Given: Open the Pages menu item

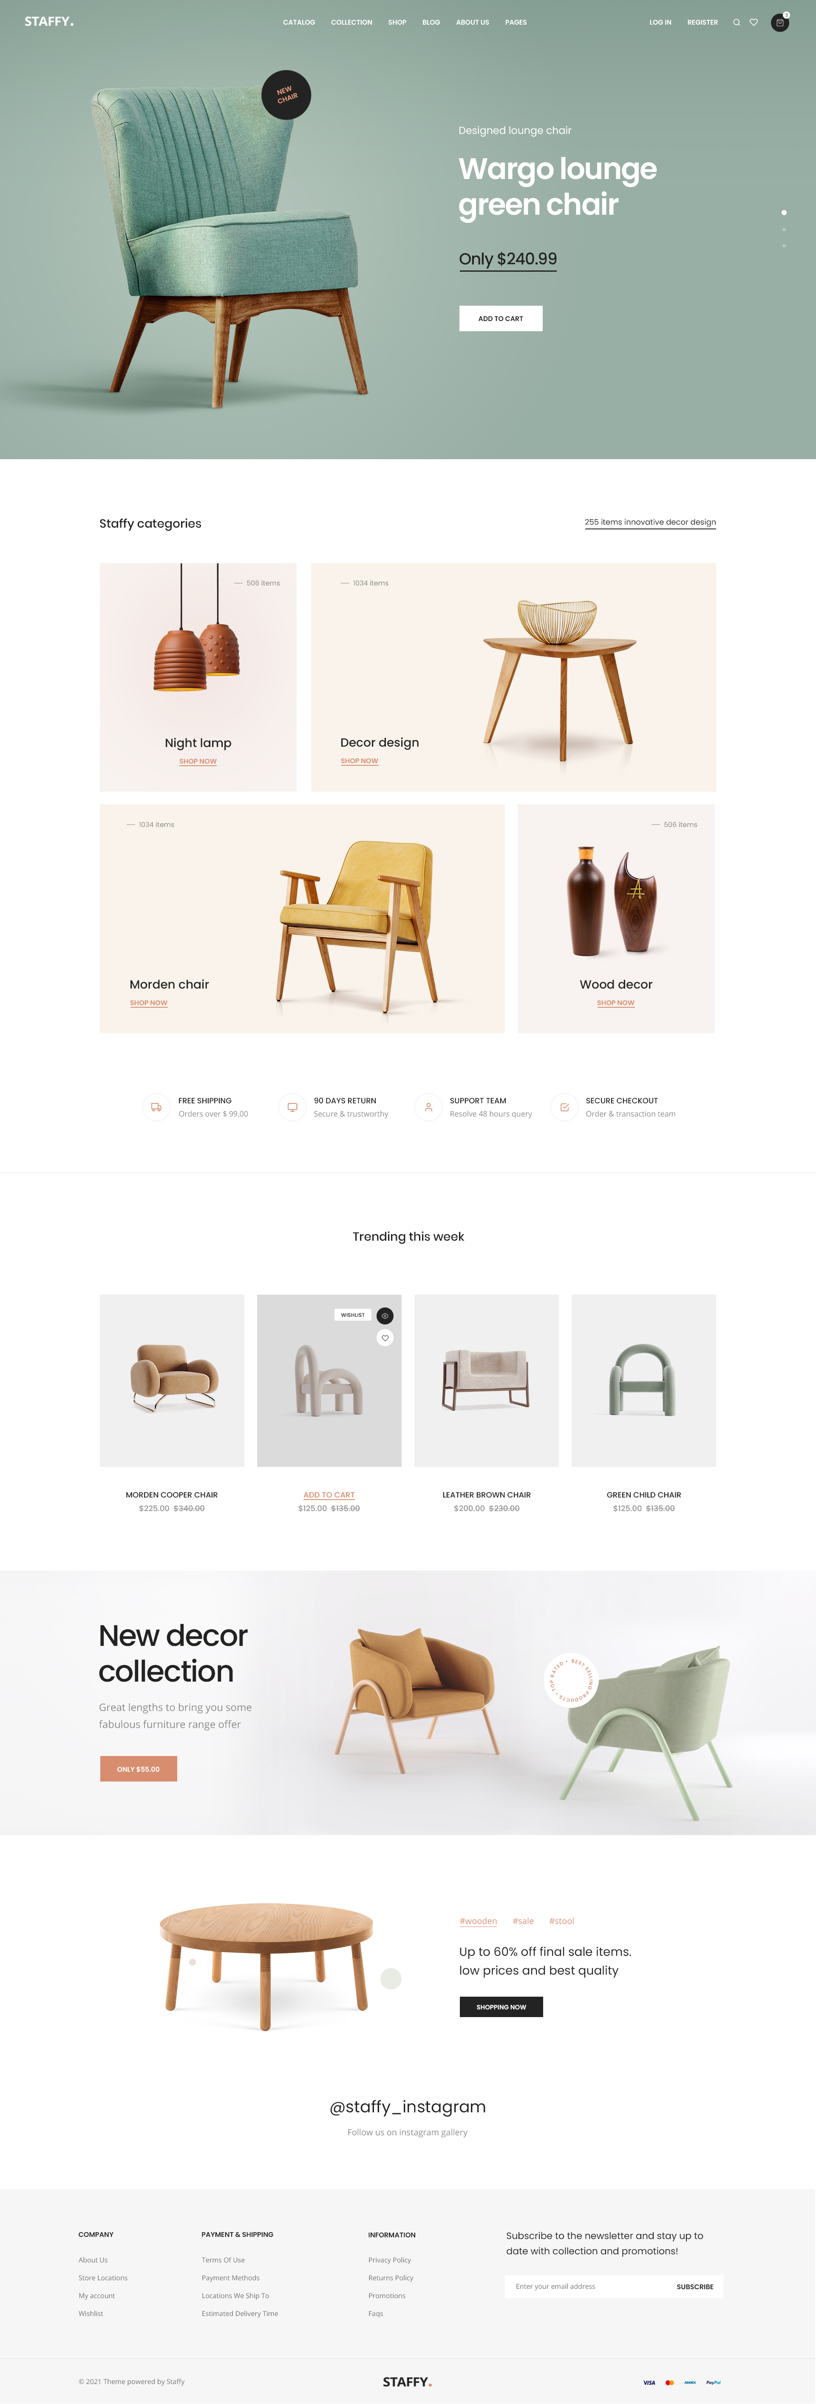Looking at the screenshot, I should 516,23.
